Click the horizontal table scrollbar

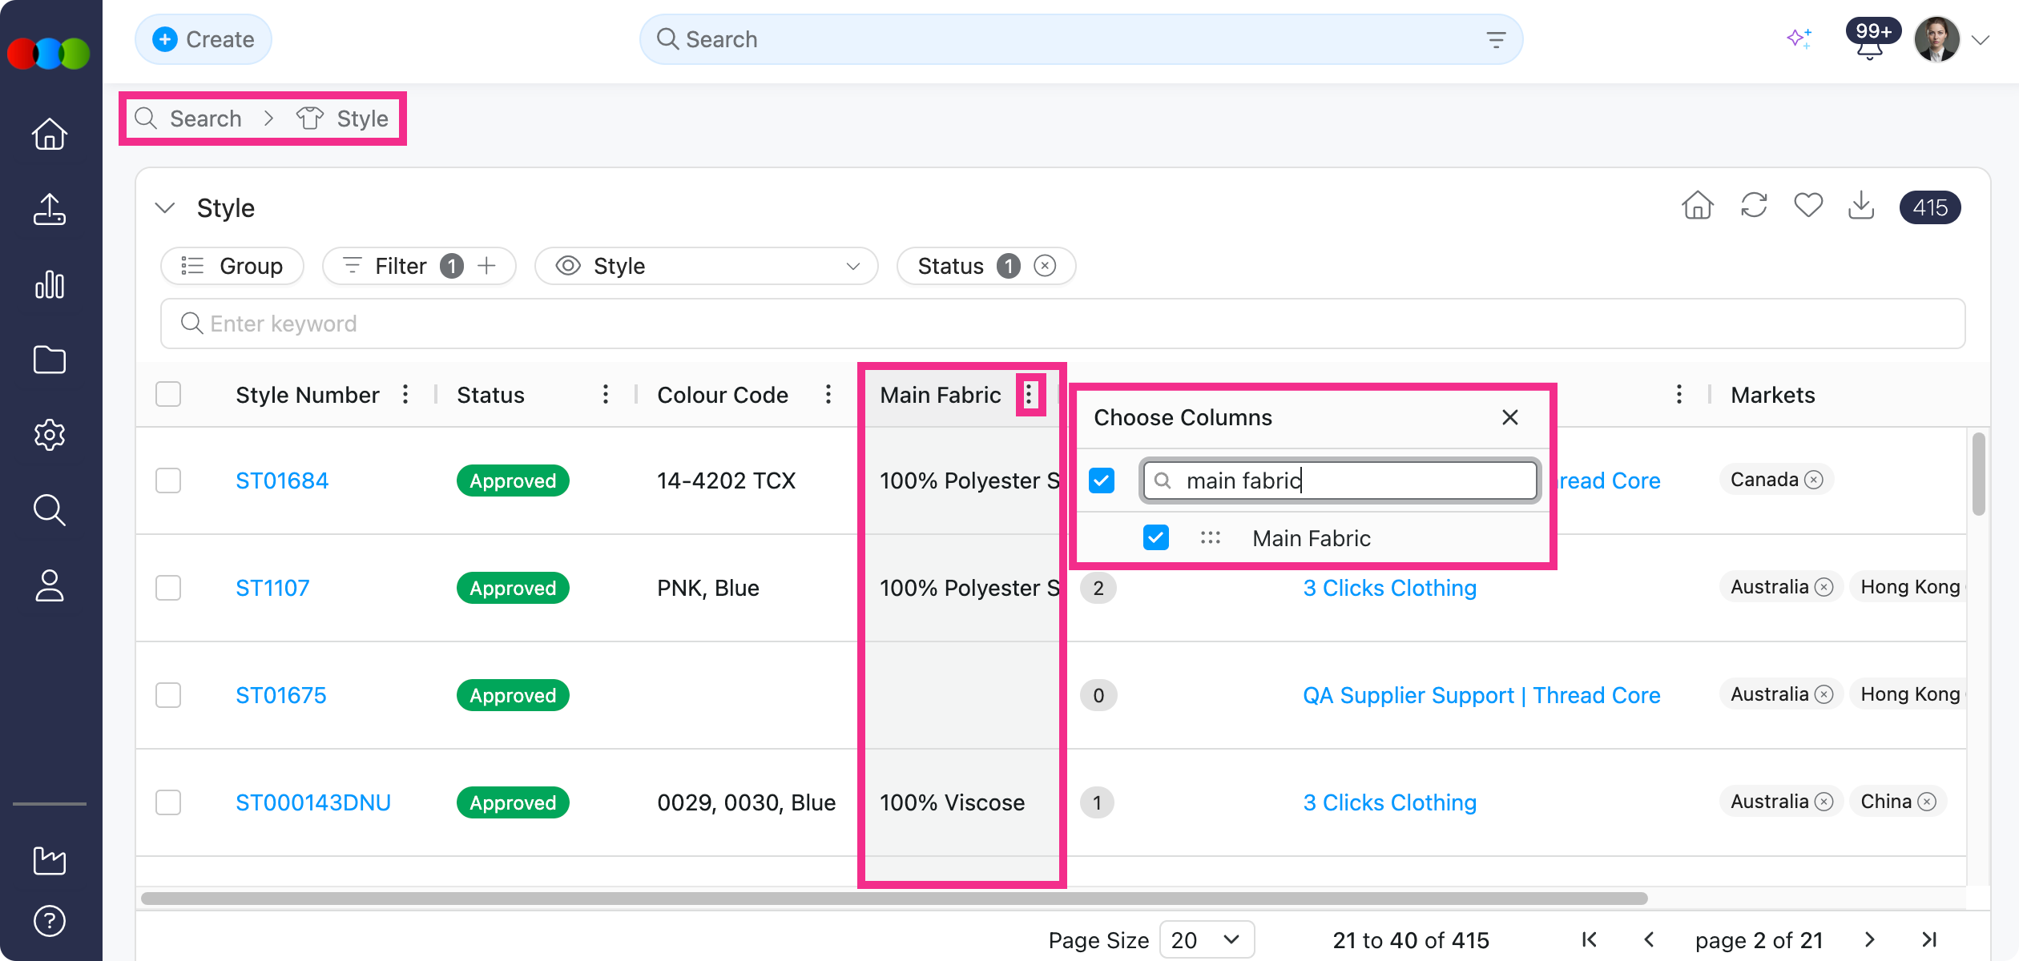pos(893,899)
